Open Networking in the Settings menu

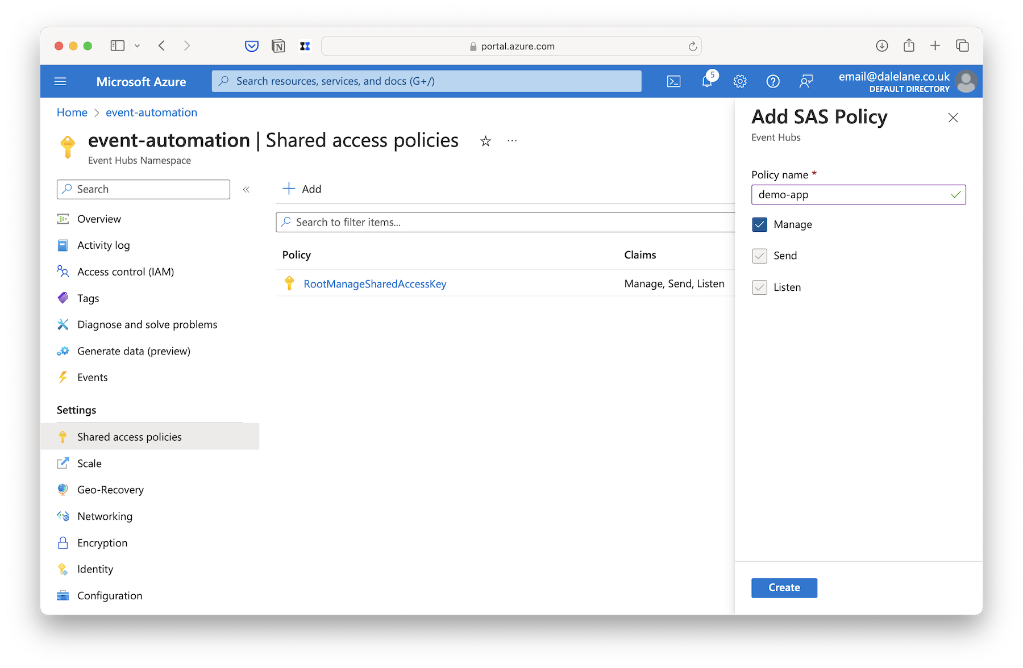(105, 516)
